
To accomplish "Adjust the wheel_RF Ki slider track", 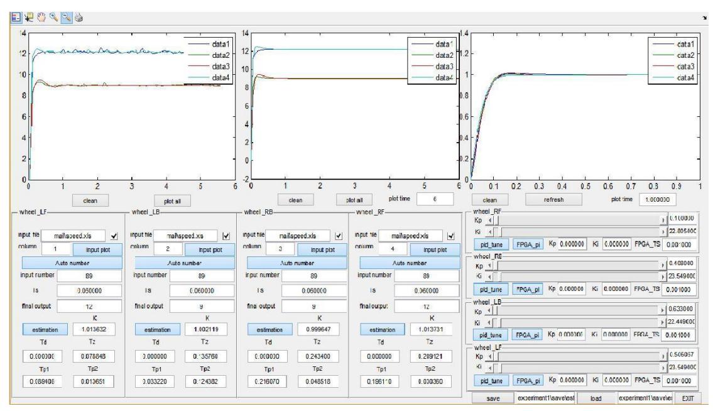I will tap(577, 232).
